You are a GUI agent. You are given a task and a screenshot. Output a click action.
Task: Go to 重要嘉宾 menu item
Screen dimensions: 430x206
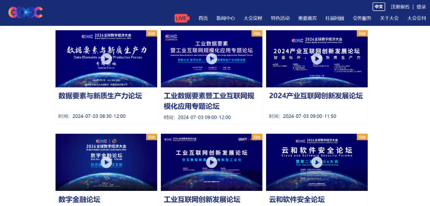tap(307, 18)
